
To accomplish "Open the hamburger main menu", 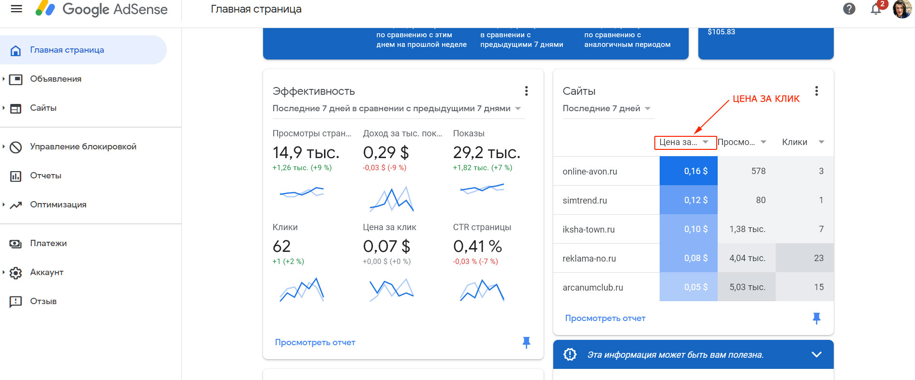I will pyautogui.click(x=16, y=9).
